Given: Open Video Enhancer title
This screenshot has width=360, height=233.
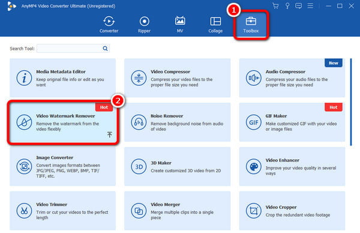Looking at the screenshot, I should (x=283, y=160).
